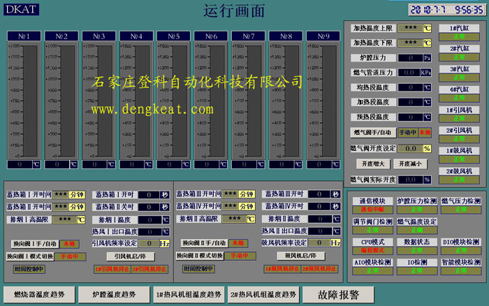The height and width of the screenshot is (306, 489).
Task: Toggle 换向阀Ⅱ手/自动 button
Action: coord(205,242)
